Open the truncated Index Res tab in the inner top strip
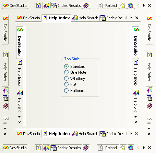156x153 pixels. 112,18
